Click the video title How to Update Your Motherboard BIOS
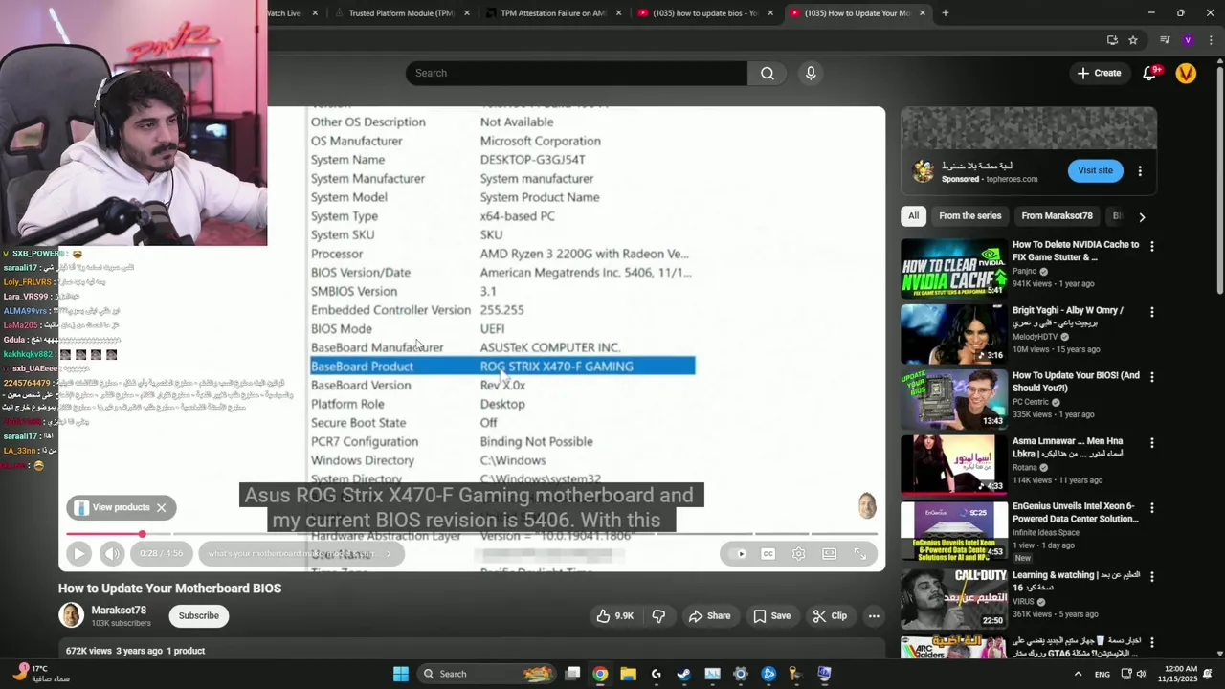This screenshot has height=689, width=1225. 169,589
